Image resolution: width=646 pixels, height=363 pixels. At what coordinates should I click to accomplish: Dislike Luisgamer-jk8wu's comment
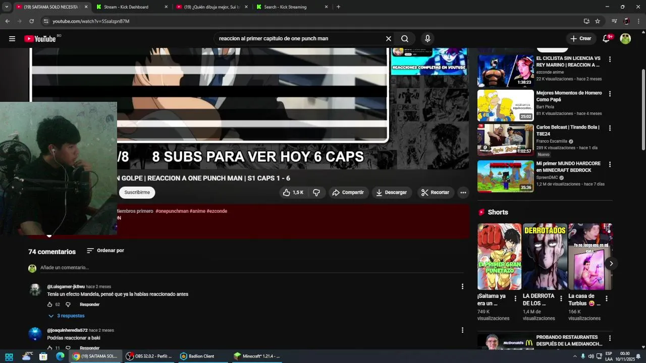coord(68,305)
